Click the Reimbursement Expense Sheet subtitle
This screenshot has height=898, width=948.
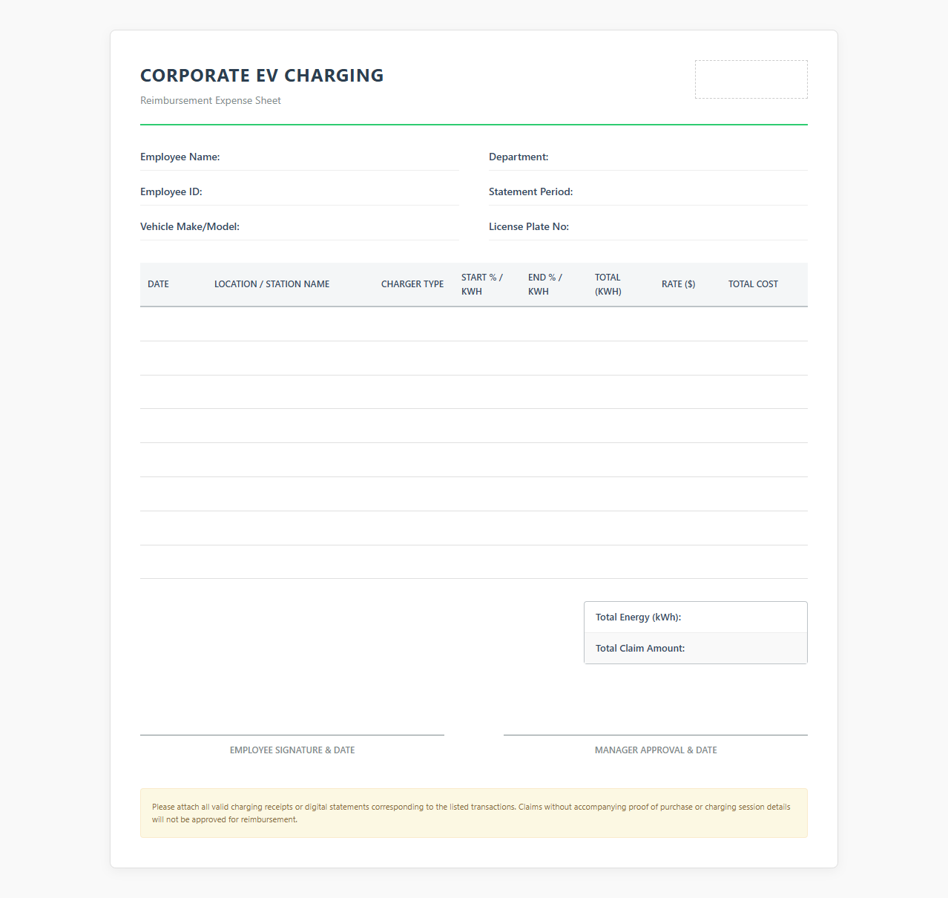click(211, 100)
